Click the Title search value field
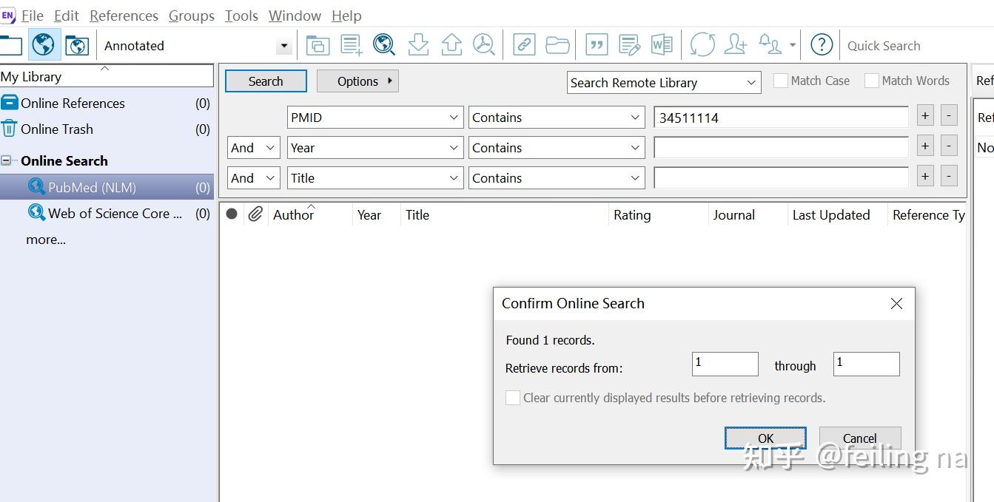This screenshot has width=994, height=502. [781, 178]
